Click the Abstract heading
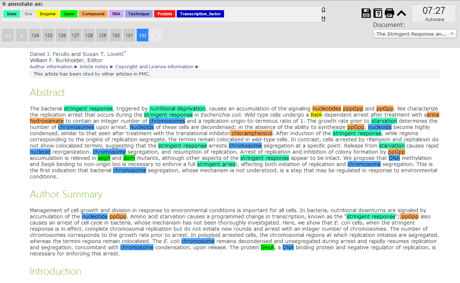 click(x=47, y=92)
